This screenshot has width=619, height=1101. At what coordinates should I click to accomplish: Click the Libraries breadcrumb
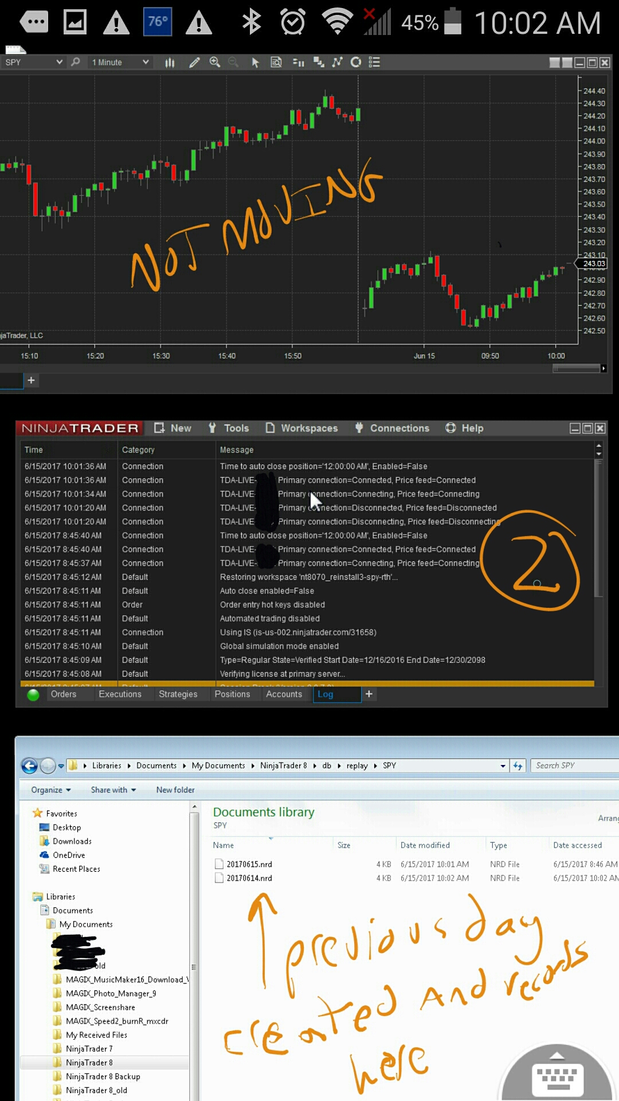107,766
